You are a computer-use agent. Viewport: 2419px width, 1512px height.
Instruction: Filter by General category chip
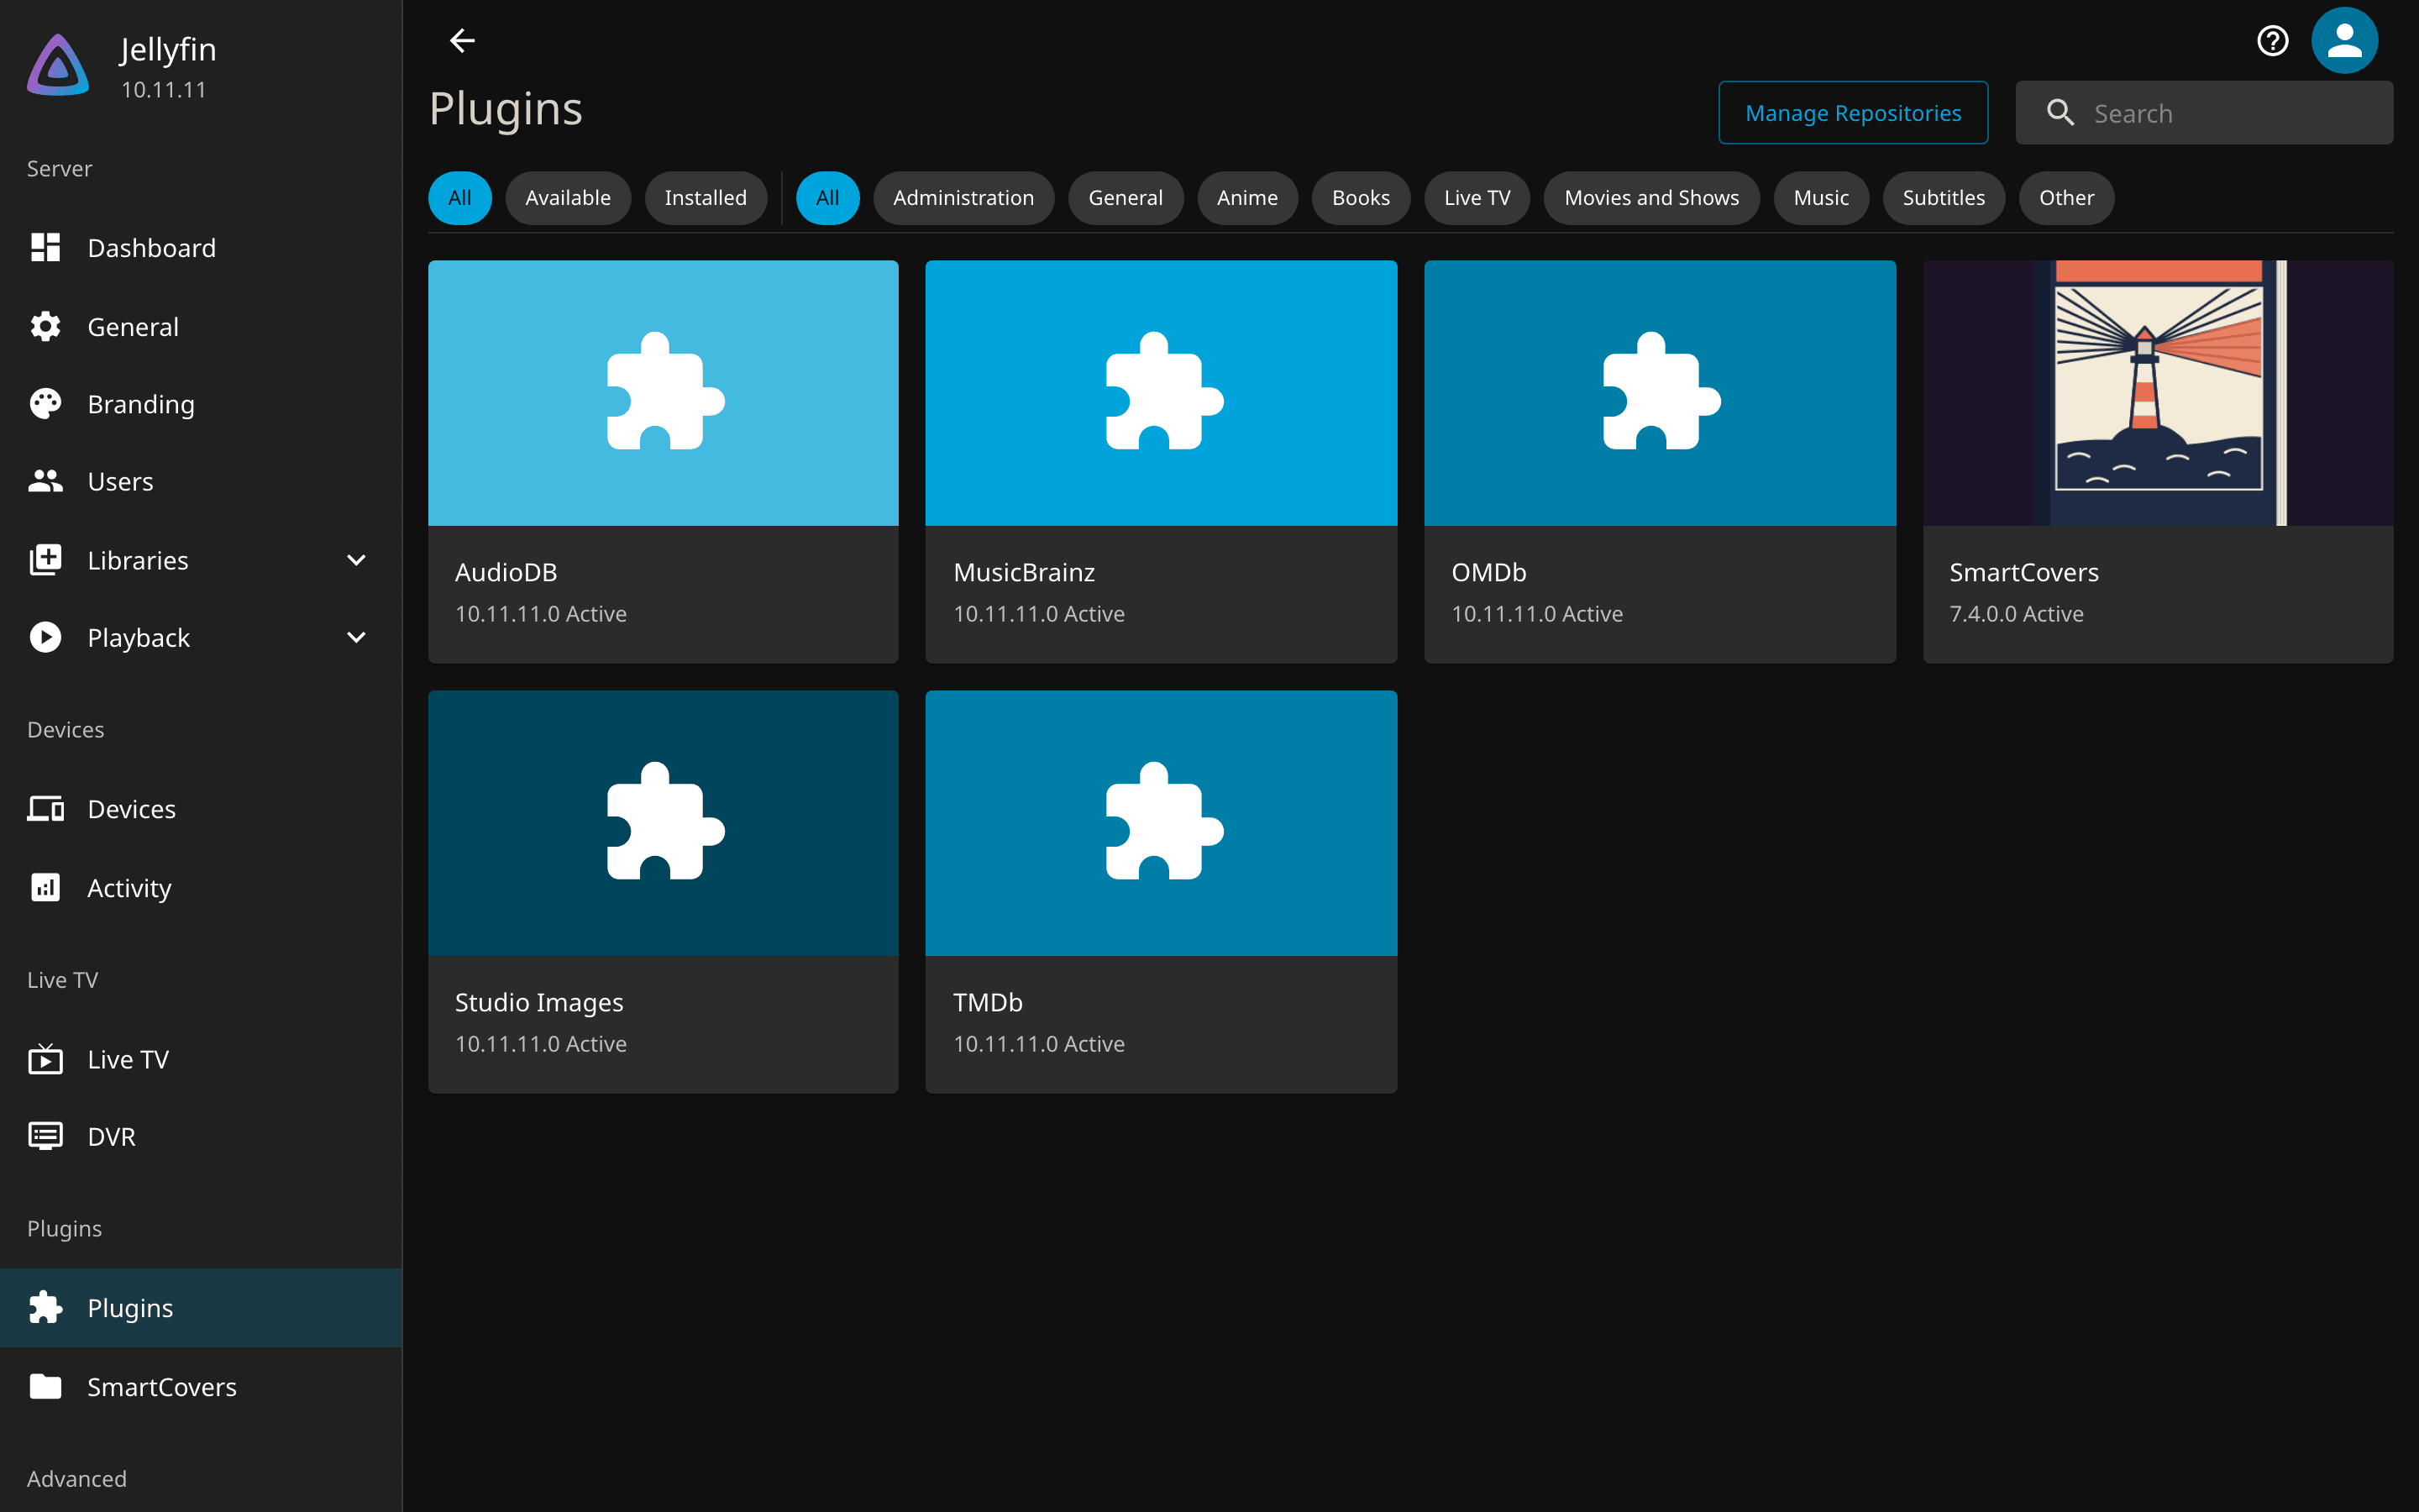click(1126, 198)
